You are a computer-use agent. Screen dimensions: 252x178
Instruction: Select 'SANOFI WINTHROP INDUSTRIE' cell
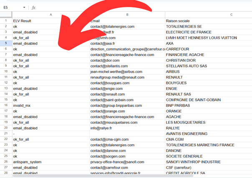[x=209, y=162]
